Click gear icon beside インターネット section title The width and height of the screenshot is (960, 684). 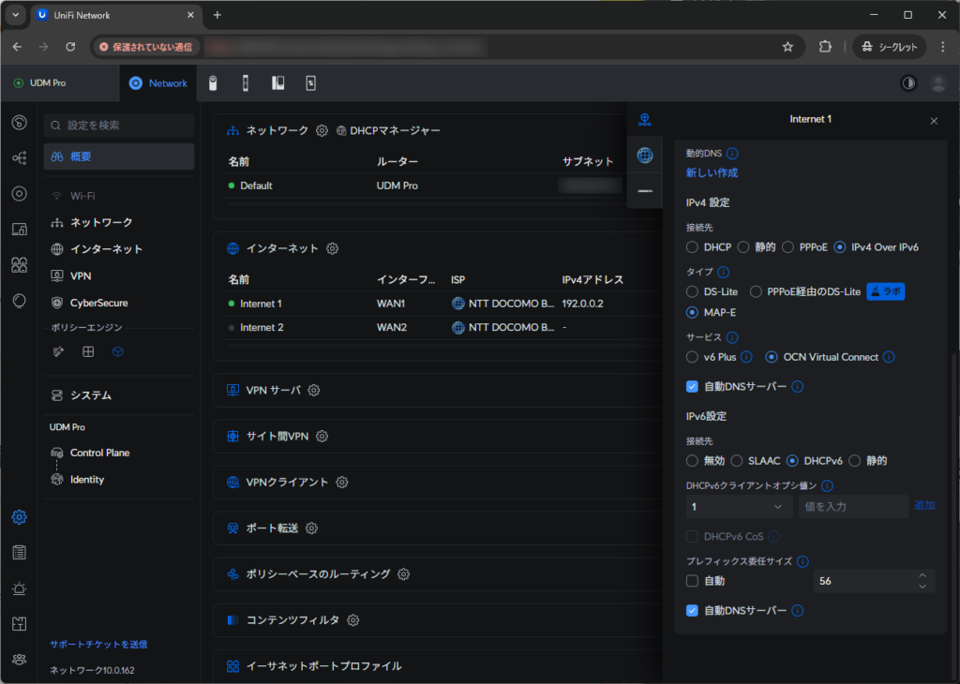pyautogui.click(x=332, y=248)
